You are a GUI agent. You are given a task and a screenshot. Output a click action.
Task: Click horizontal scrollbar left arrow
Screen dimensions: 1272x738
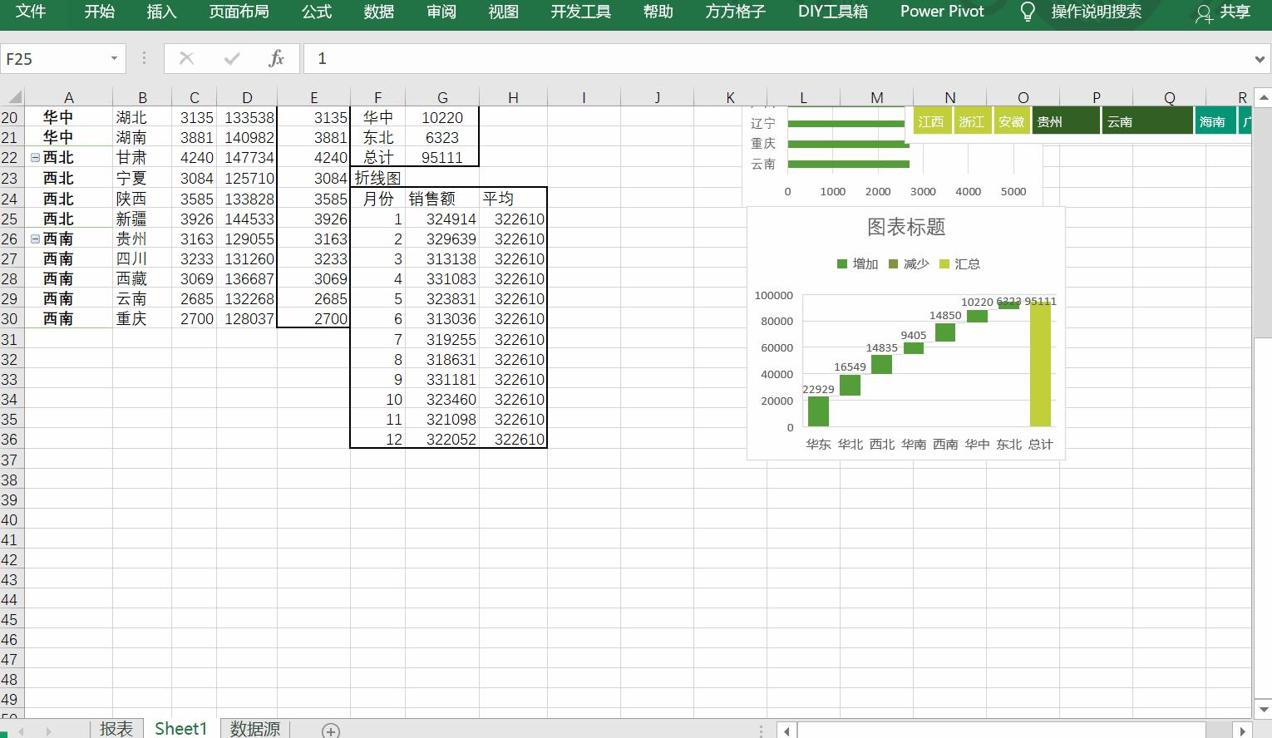(787, 731)
